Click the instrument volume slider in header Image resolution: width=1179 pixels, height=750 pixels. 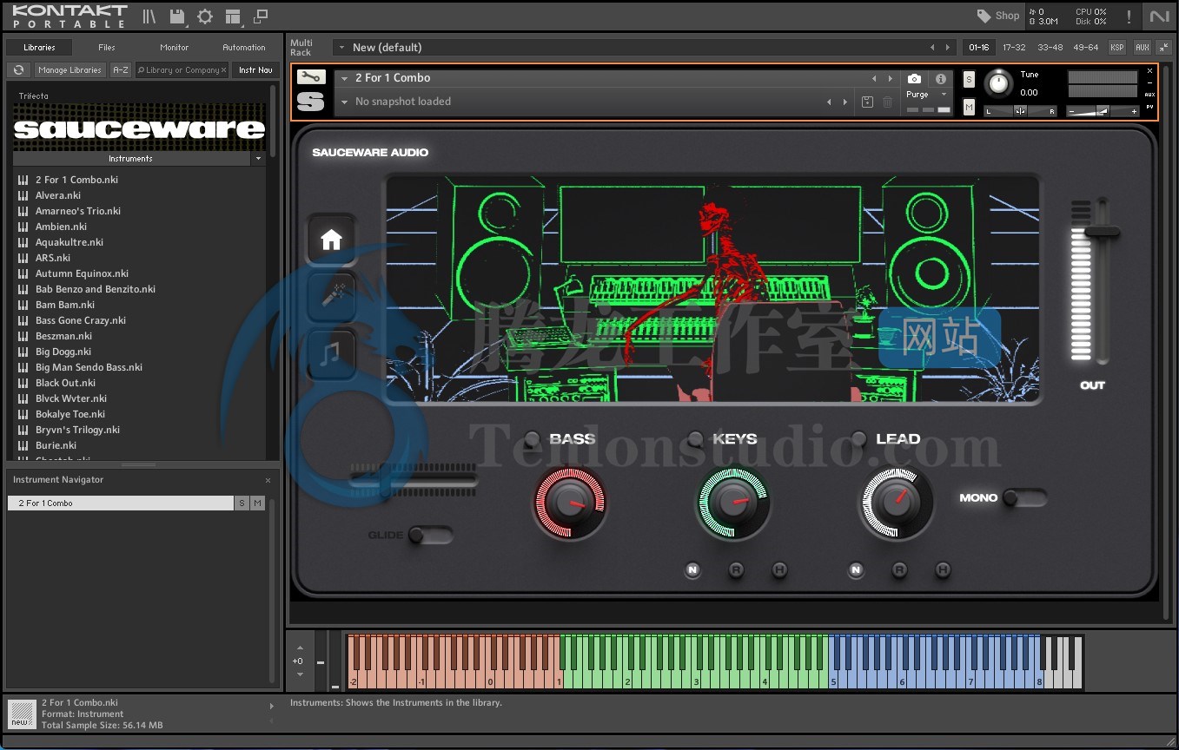click(1103, 111)
